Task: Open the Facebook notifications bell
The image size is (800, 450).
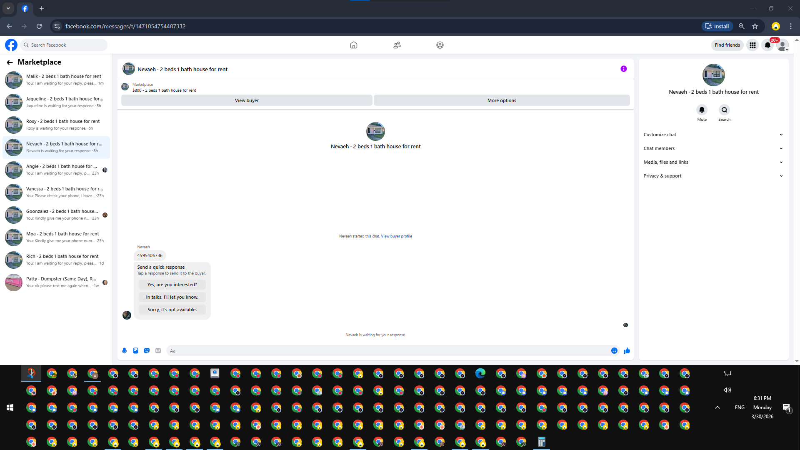Action: coord(767,45)
